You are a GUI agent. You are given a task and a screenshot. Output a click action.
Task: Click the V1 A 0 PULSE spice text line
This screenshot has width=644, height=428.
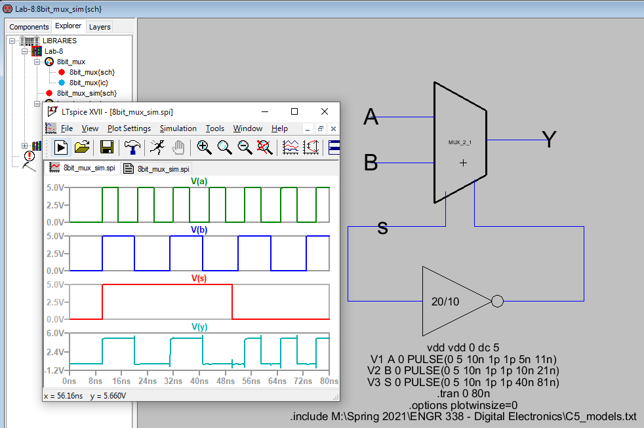pos(463,359)
